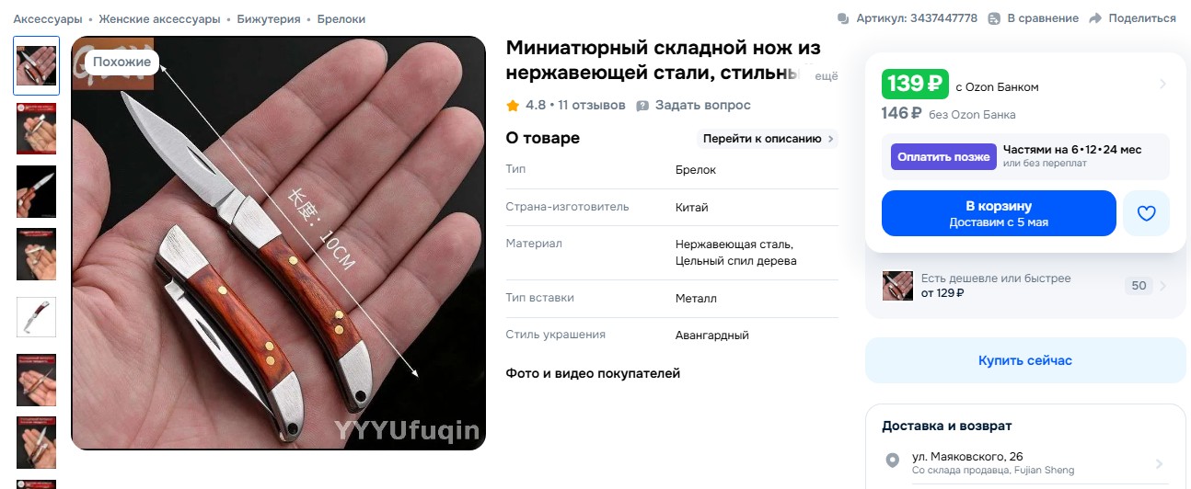Add item with В корзину button
The image size is (1191, 489).
tap(999, 213)
